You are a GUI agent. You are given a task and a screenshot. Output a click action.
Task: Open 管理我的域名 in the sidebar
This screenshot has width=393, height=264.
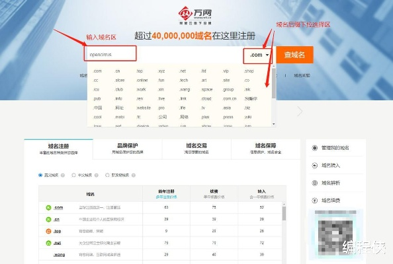pyautogui.click(x=335, y=148)
